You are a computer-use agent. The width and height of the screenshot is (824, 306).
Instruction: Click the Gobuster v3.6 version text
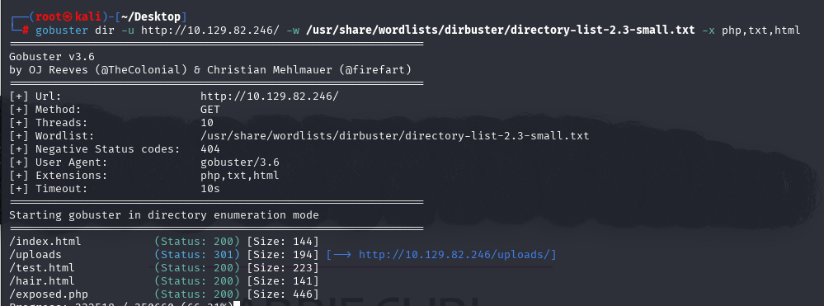pos(52,57)
